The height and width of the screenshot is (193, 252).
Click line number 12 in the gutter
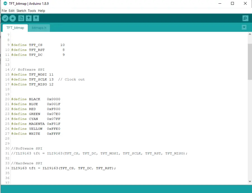point(7,60)
